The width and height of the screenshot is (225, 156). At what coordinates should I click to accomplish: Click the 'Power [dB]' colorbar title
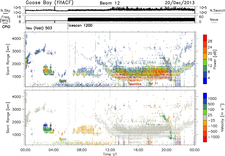[215, 59]
